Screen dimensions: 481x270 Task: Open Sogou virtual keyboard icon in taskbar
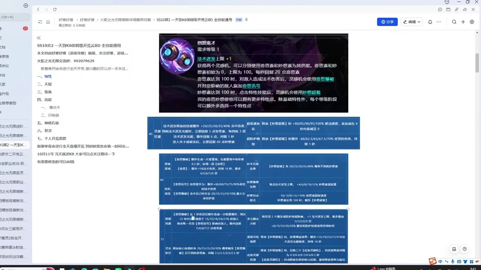[x=459, y=261]
